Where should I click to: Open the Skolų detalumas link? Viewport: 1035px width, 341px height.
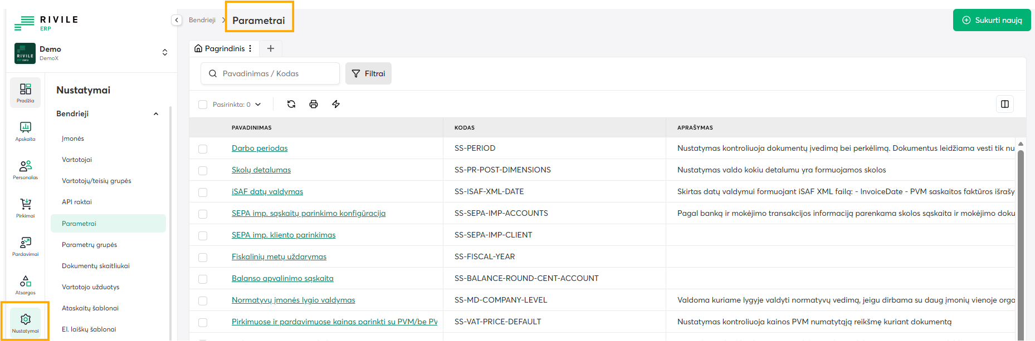[x=261, y=170]
